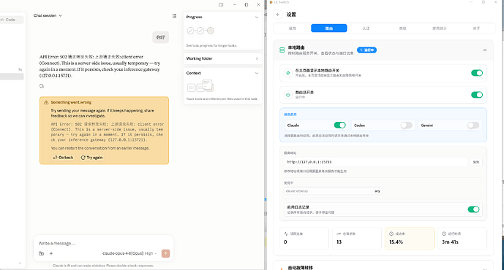
Task: Click the green server icon beside 本地路由
Action: (x=282, y=50)
